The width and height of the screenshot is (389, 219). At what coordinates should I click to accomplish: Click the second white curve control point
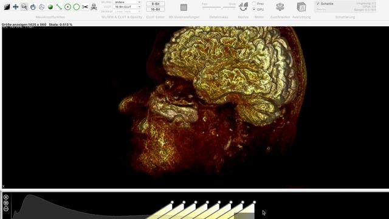(x=184, y=203)
